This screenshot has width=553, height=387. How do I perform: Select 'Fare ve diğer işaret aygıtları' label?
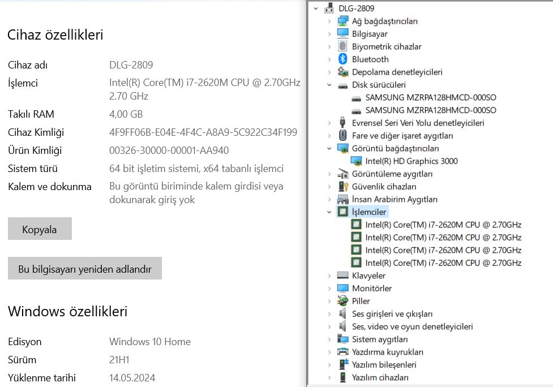click(x=402, y=136)
